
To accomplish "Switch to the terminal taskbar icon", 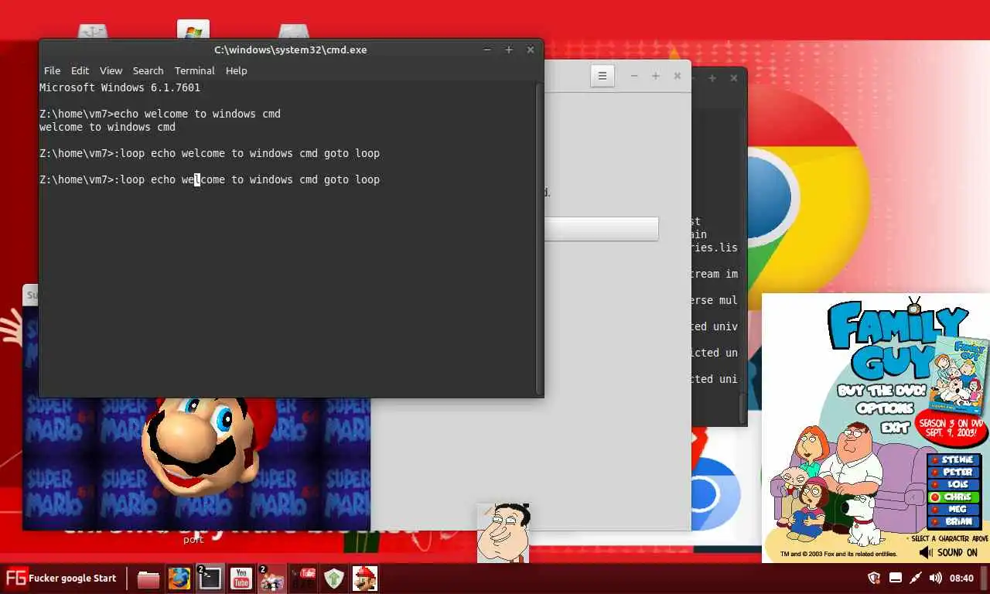I will pos(210,579).
